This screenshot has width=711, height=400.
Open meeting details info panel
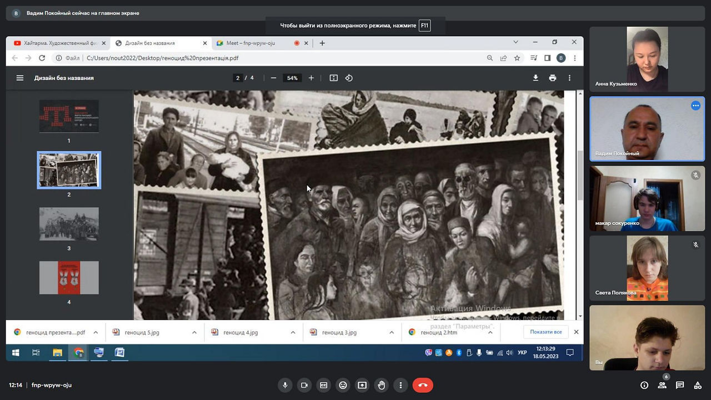tap(644, 385)
